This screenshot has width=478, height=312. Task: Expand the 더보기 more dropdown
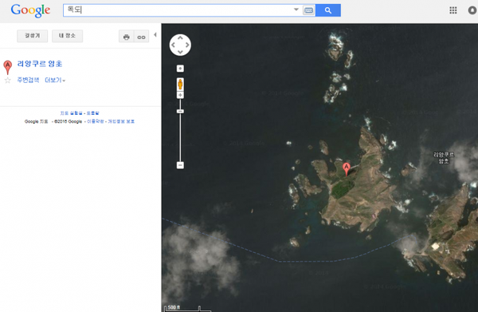tap(55, 80)
